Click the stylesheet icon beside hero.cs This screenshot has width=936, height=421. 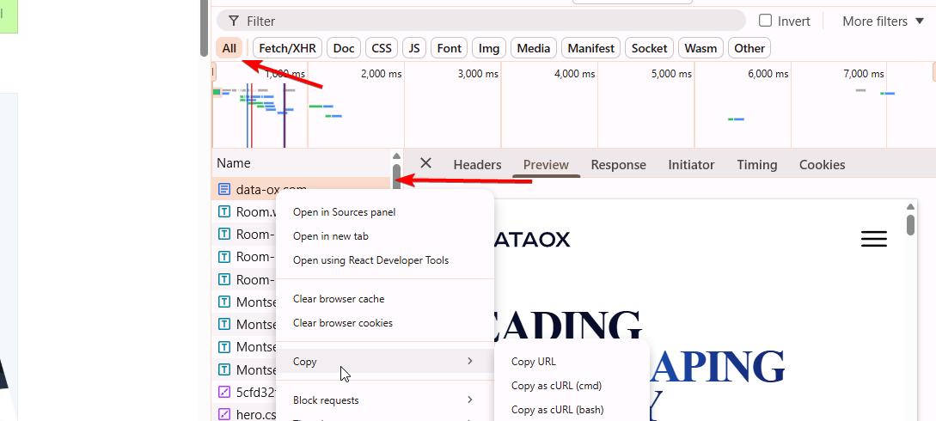tap(224, 414)
